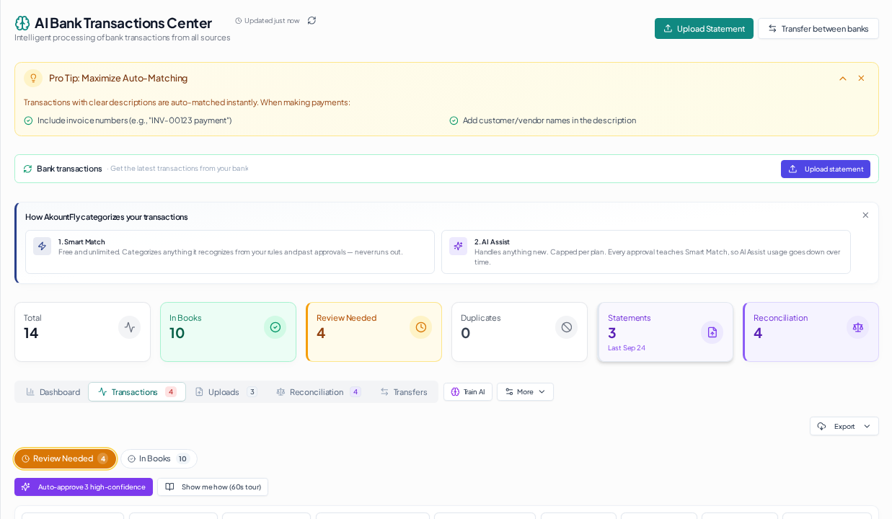Click the Duplicates 0 card
The image size is (892, 519).
click(519, 332)
